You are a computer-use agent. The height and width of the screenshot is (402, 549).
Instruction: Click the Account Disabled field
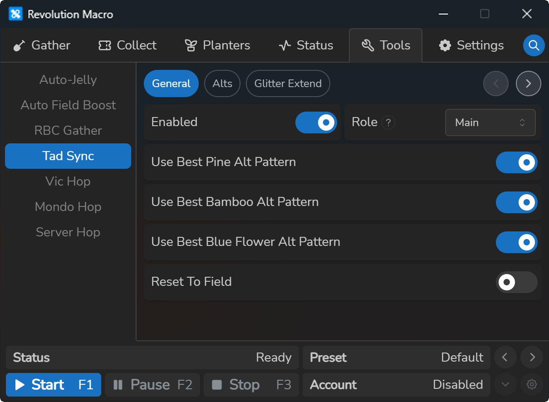(x=397, y=385)
